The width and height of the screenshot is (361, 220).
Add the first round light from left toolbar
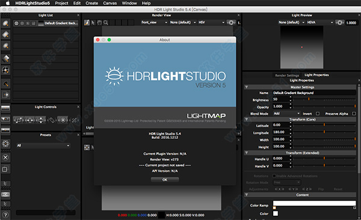pos(5,23)
